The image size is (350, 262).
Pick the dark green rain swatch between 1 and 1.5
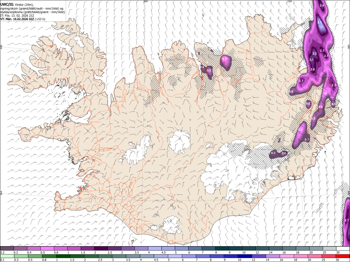[63, 256]
